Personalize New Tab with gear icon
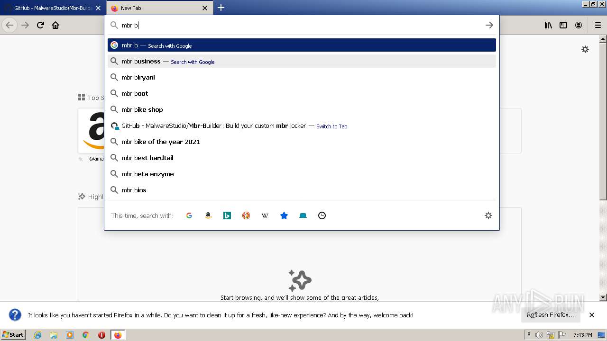 [585, 49]
